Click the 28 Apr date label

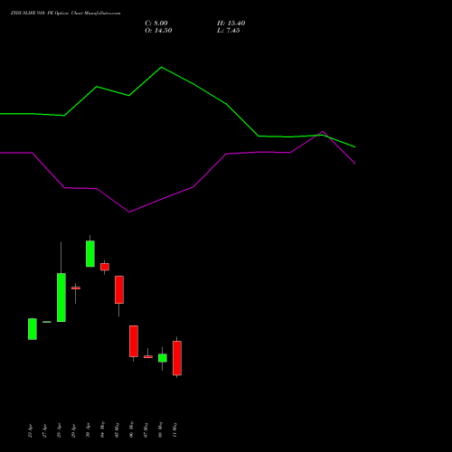point(59,430)
